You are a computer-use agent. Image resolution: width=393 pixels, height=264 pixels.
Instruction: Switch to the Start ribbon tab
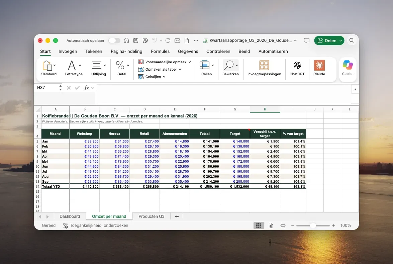coord(45,52)
